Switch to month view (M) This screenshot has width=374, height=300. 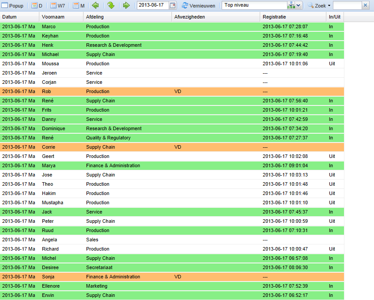(x=79, y=6)
